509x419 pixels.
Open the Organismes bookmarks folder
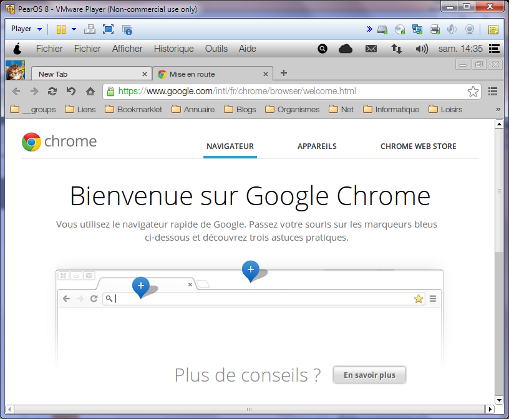[x=292, y=109]
